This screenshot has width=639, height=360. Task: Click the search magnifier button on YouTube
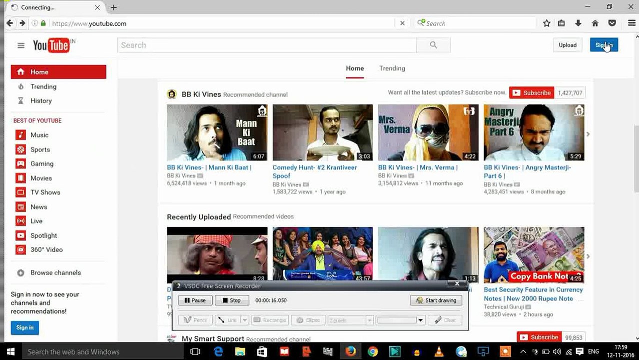click(x=433, y=45)
